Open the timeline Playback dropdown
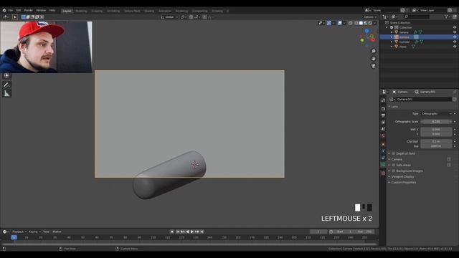The width and height of the screenshot is (459, 258). pos(19,231)
